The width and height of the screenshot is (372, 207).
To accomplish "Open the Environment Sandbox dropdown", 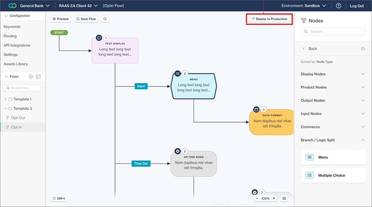I will [304, 6].
